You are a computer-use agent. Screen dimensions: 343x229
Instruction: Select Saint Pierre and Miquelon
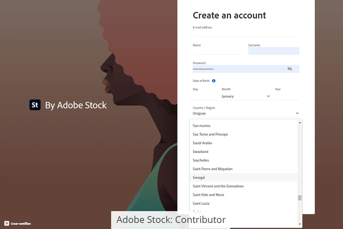click(213, 169)
